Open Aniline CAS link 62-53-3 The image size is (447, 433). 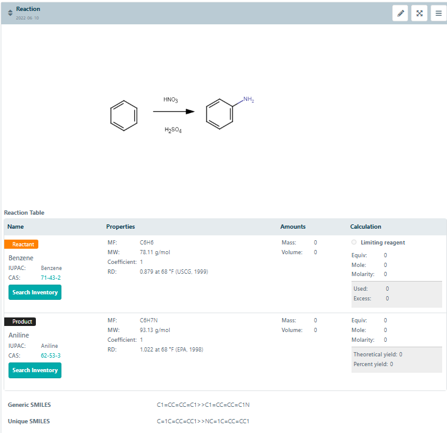point(50,355)
